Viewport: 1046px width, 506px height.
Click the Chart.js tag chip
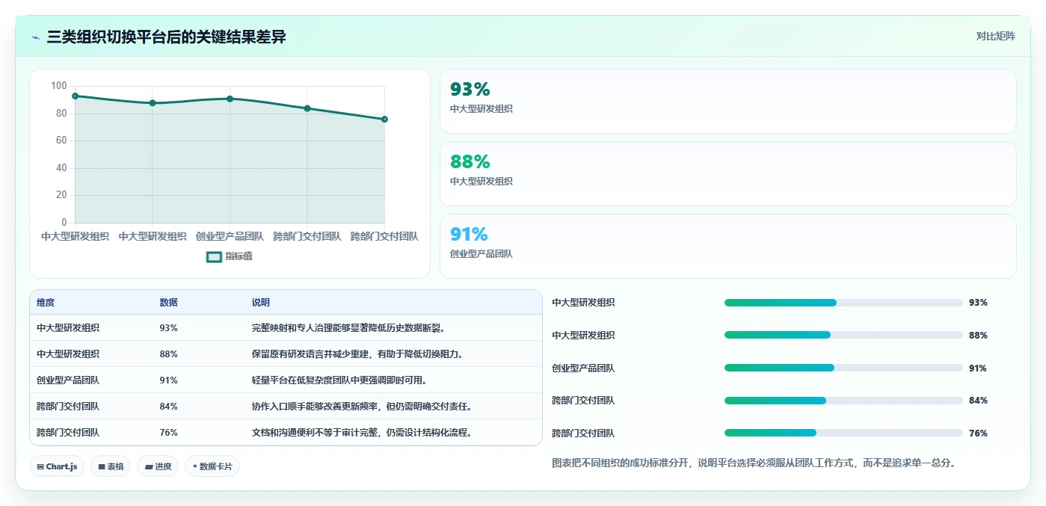pyautogui.click(x=58, y=466)
